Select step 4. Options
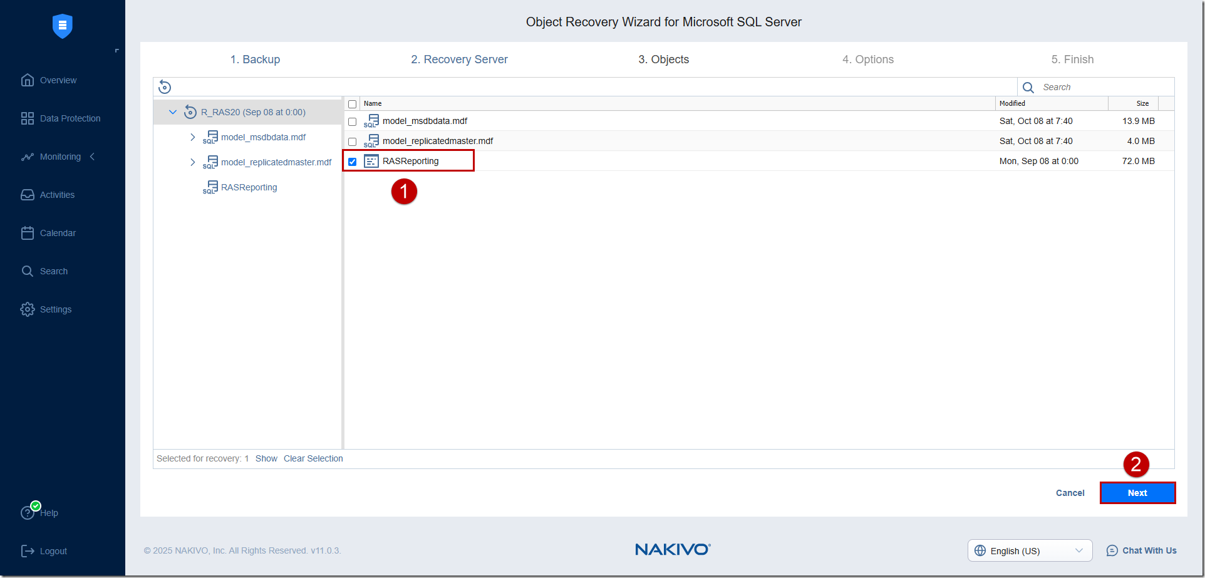The width and height of the screenshot is (1205, 578). pos(868,59)
